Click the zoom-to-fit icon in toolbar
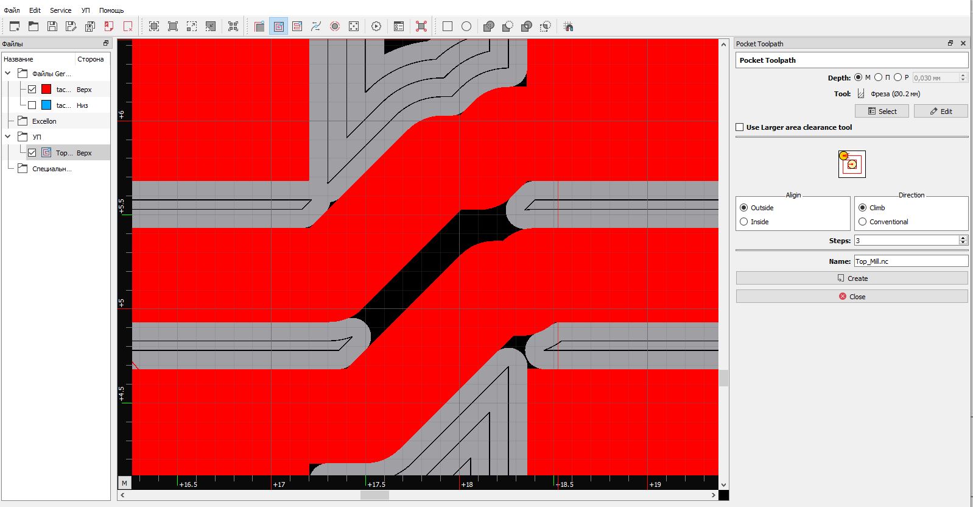Viewport: 973px width, 507px height. 154,26
